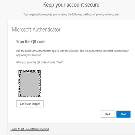Click the gray redacted area covering the QR code
The width and height of the screenshot is (135, 135).
(30, 84)
